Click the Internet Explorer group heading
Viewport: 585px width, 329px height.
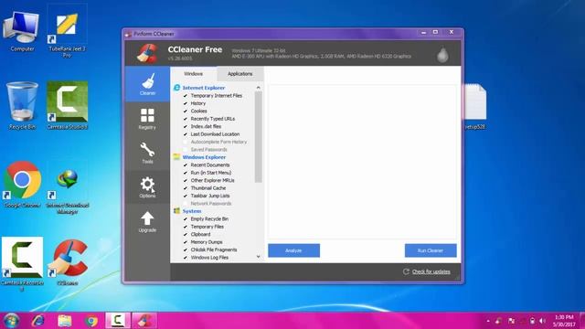coord(204,88)
